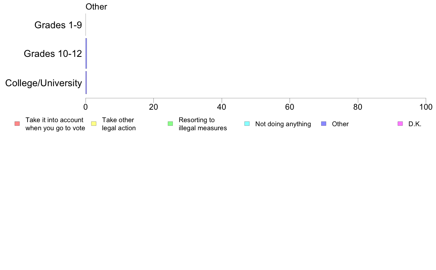436x270 pixels.
Task: Click the x-axis tick label 60
Action: [290, 107]
